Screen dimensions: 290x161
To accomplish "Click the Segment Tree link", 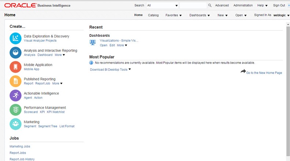I will [x=48, y=126].
